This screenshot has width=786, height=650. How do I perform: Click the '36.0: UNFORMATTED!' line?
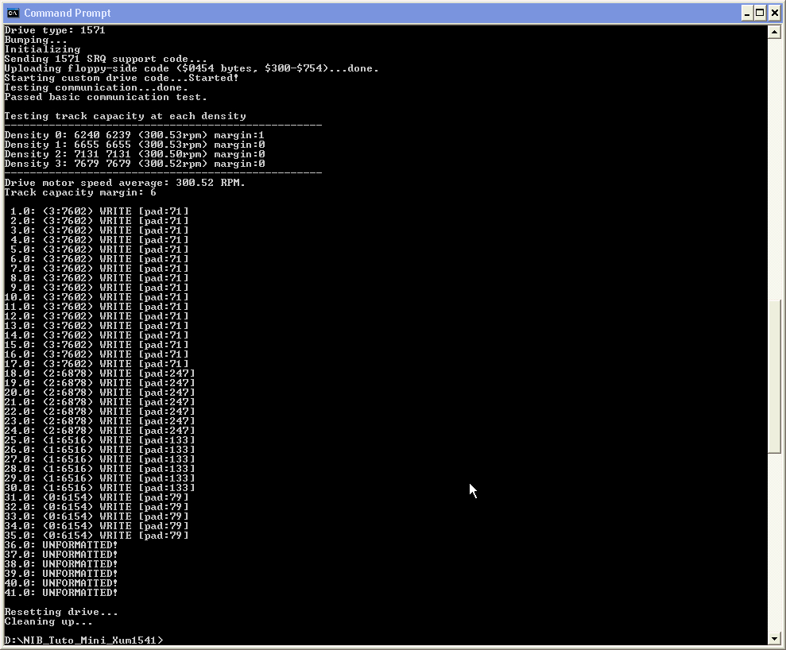click(x=60, y=545)
